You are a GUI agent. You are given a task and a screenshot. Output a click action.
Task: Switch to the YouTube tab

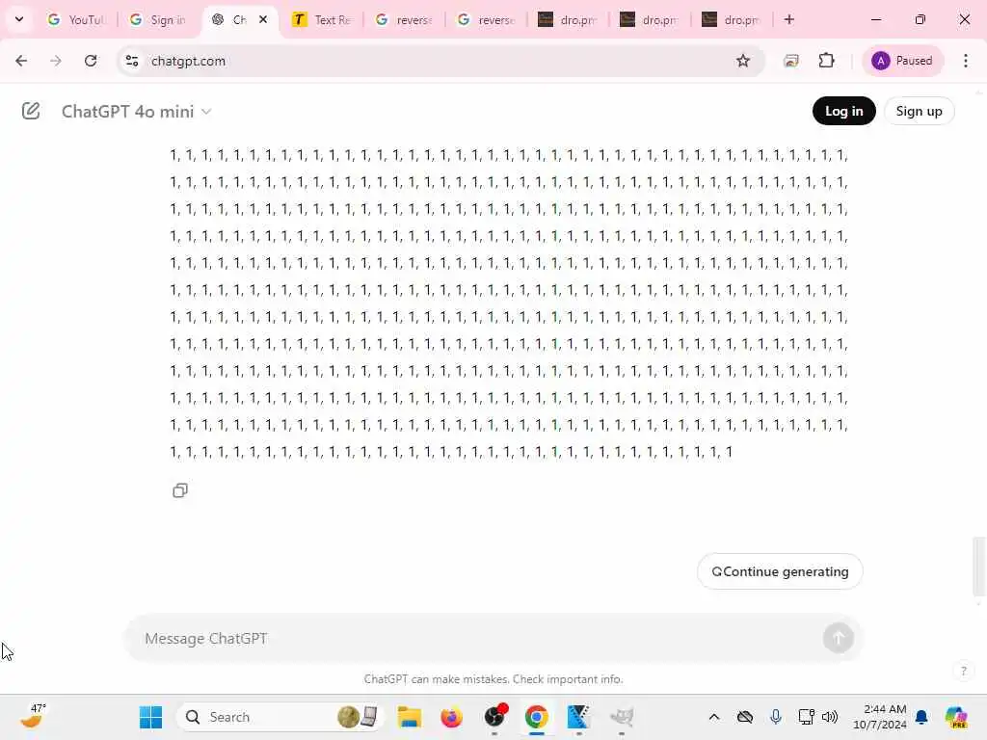click(x=76, y=20)
